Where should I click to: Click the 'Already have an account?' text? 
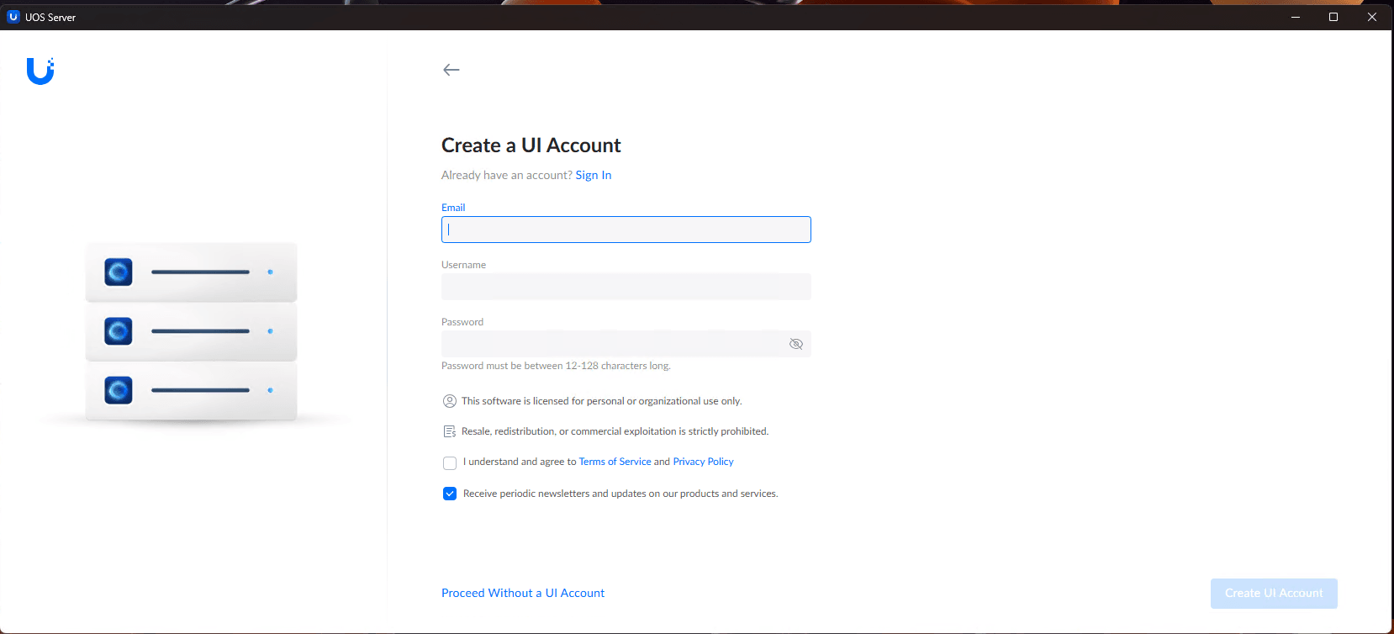pyautogui.click(x=507, y=175)
